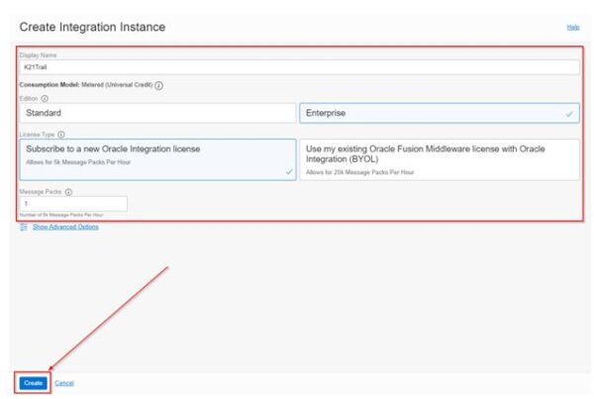Click the Number of 5k Message Packs hint
The image size is (594, 399).
point(61,215)
